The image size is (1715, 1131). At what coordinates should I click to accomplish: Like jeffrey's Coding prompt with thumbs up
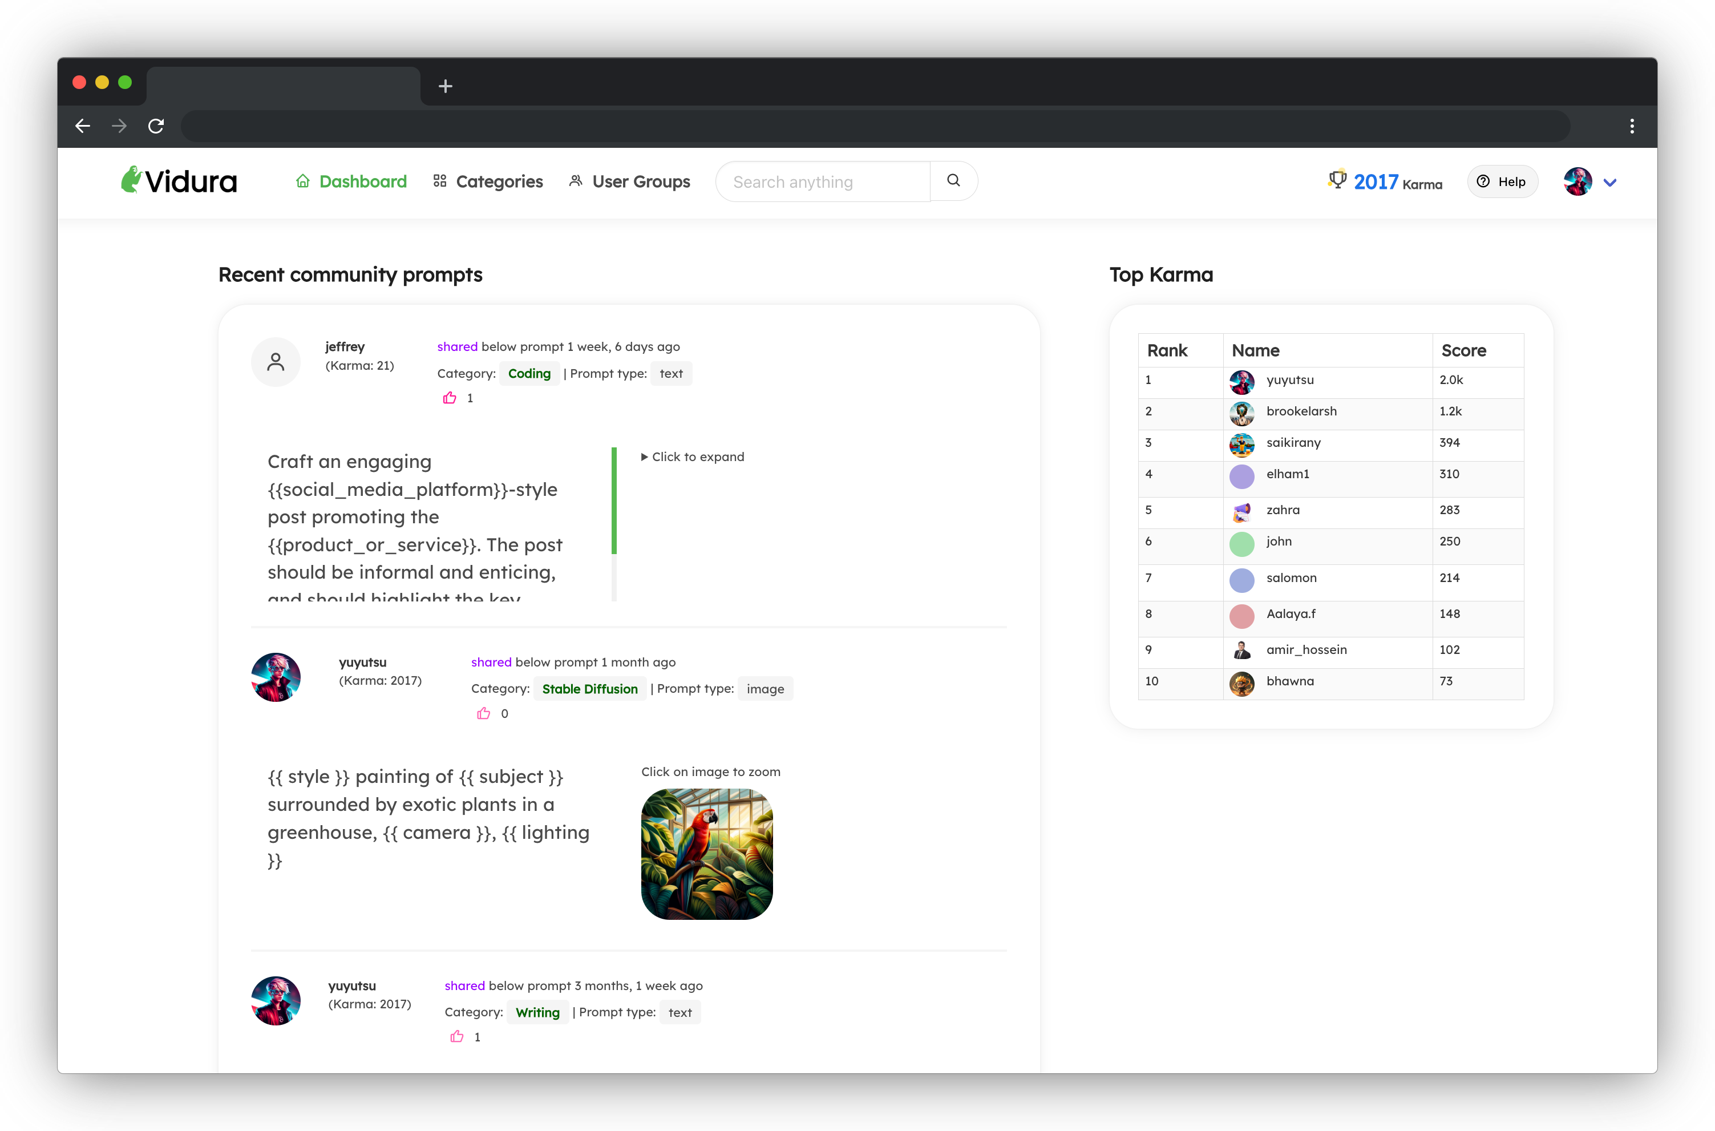450,397
